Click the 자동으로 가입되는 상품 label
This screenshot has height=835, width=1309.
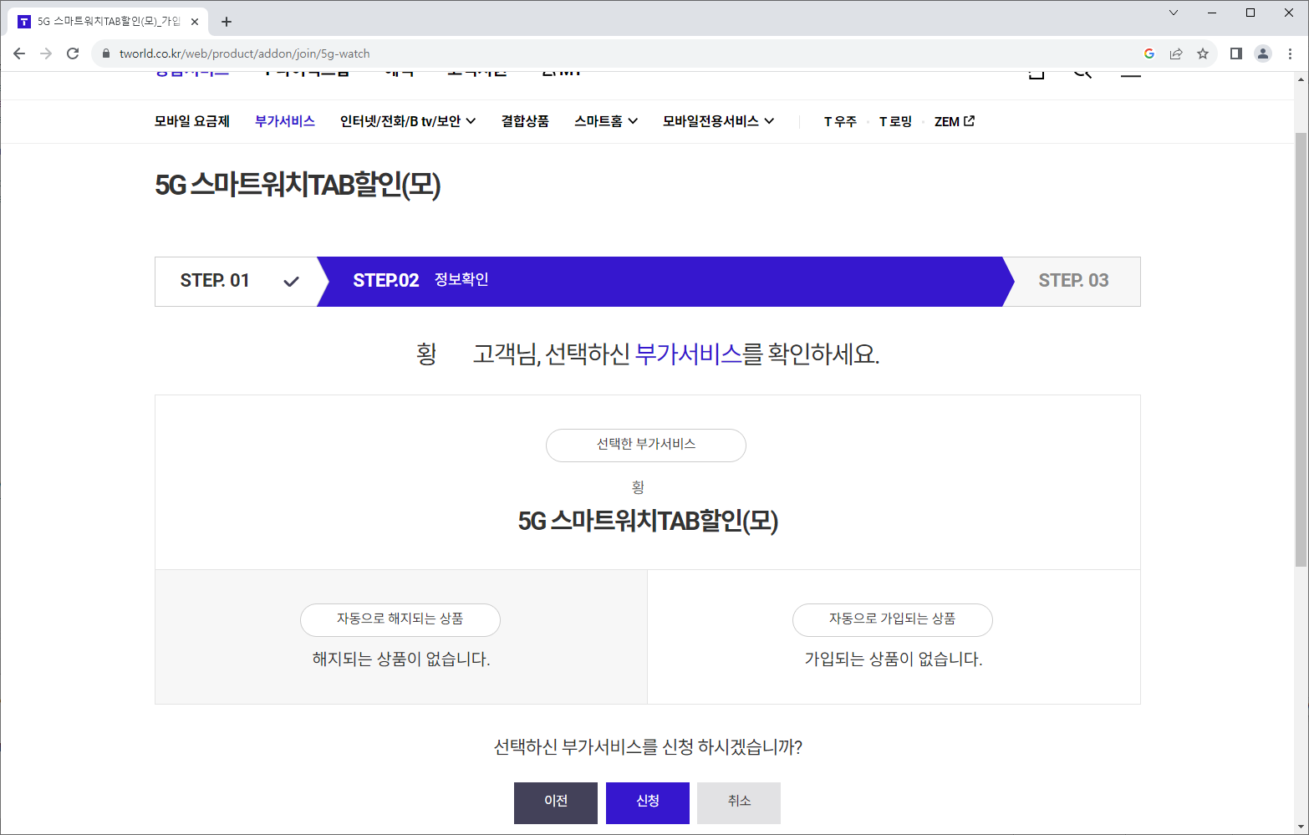point(893,619)
